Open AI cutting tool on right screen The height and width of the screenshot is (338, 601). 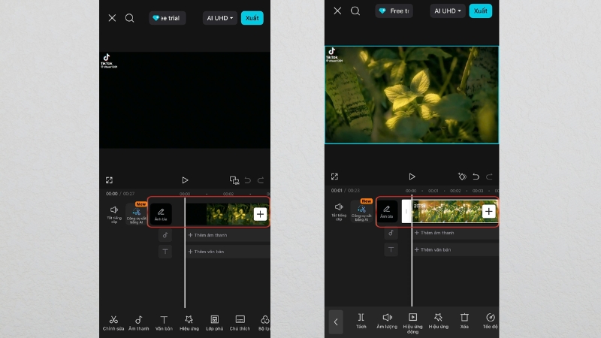[x=361, y=212]
